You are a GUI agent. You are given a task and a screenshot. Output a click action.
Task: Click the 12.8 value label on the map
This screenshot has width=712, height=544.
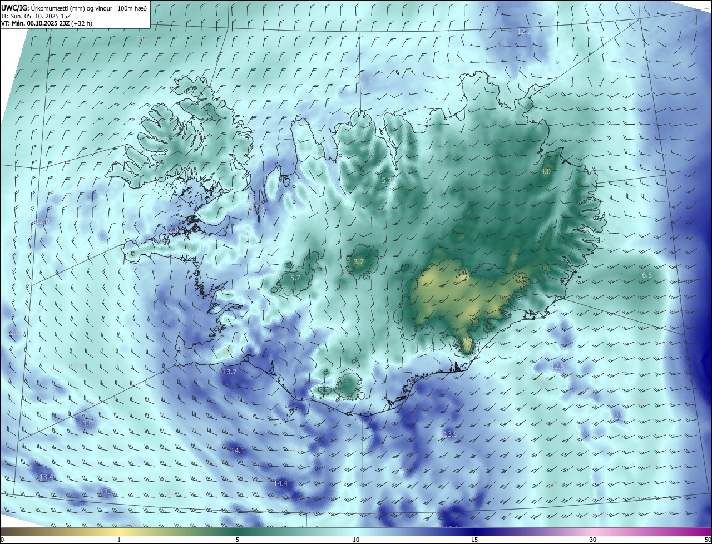coord(172,230)
